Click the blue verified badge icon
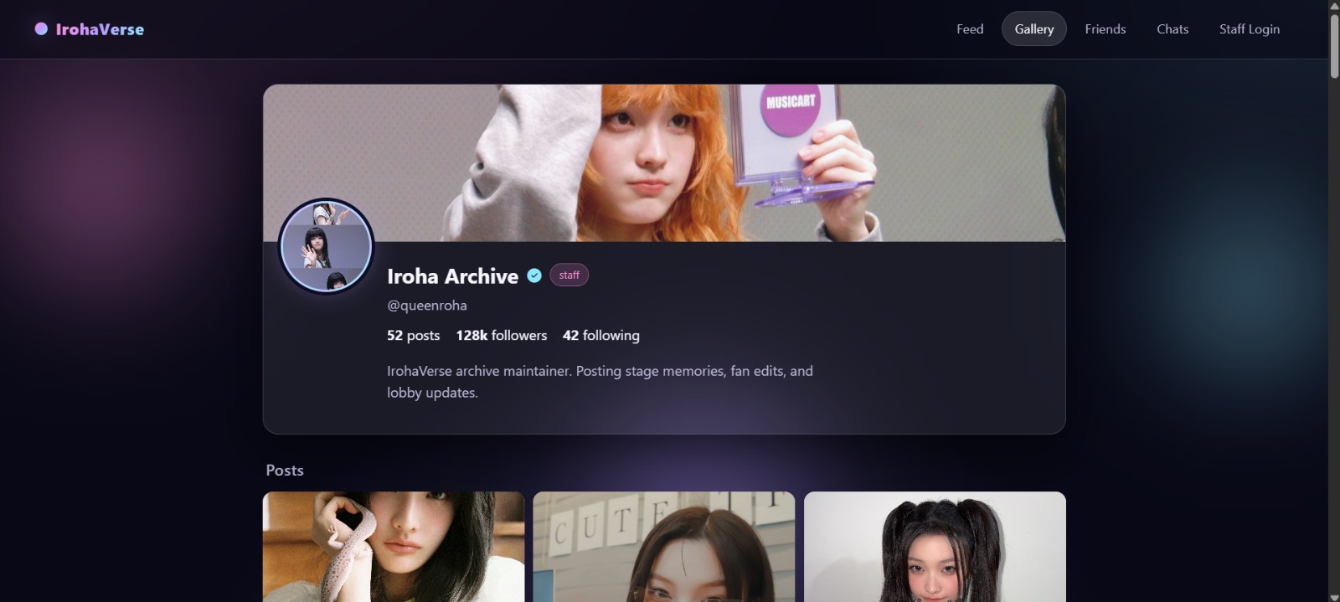 coord(534,275)
